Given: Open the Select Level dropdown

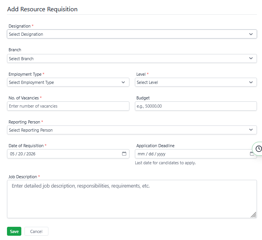Looking at the screenshot, I should (196, 82).
